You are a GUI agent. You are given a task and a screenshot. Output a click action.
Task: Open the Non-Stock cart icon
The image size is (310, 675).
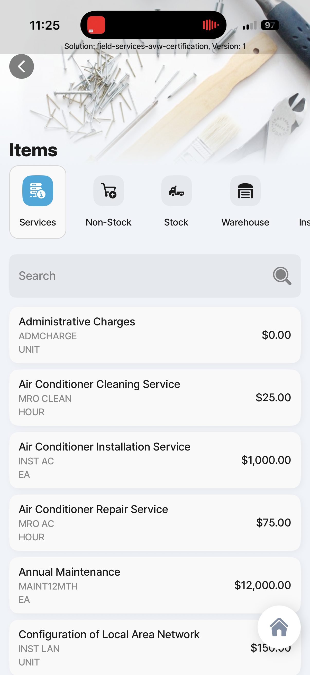108,191
